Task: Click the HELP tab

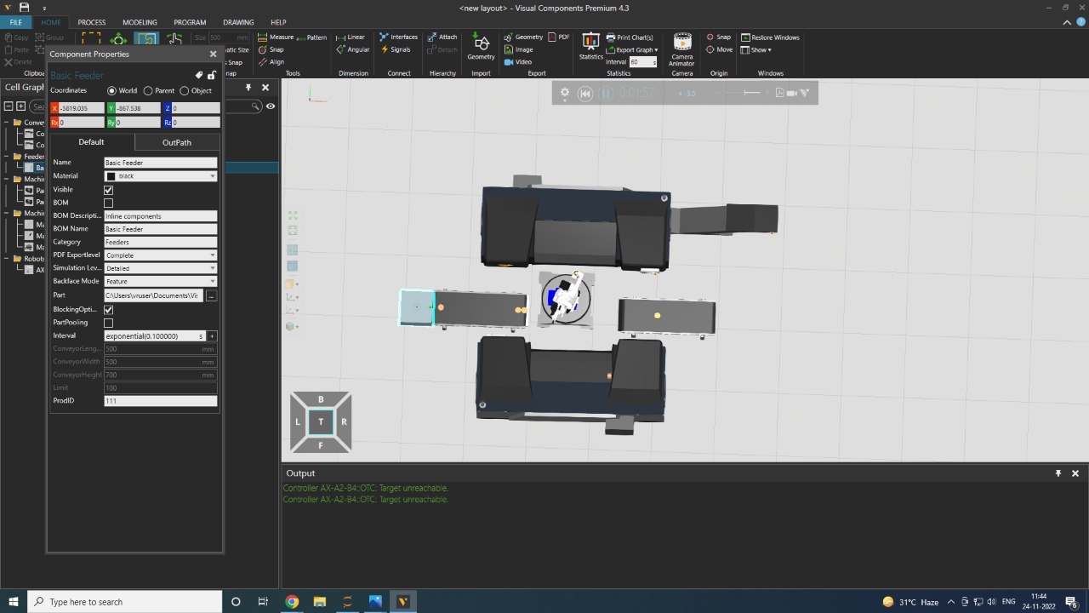Action: [278, 22]
